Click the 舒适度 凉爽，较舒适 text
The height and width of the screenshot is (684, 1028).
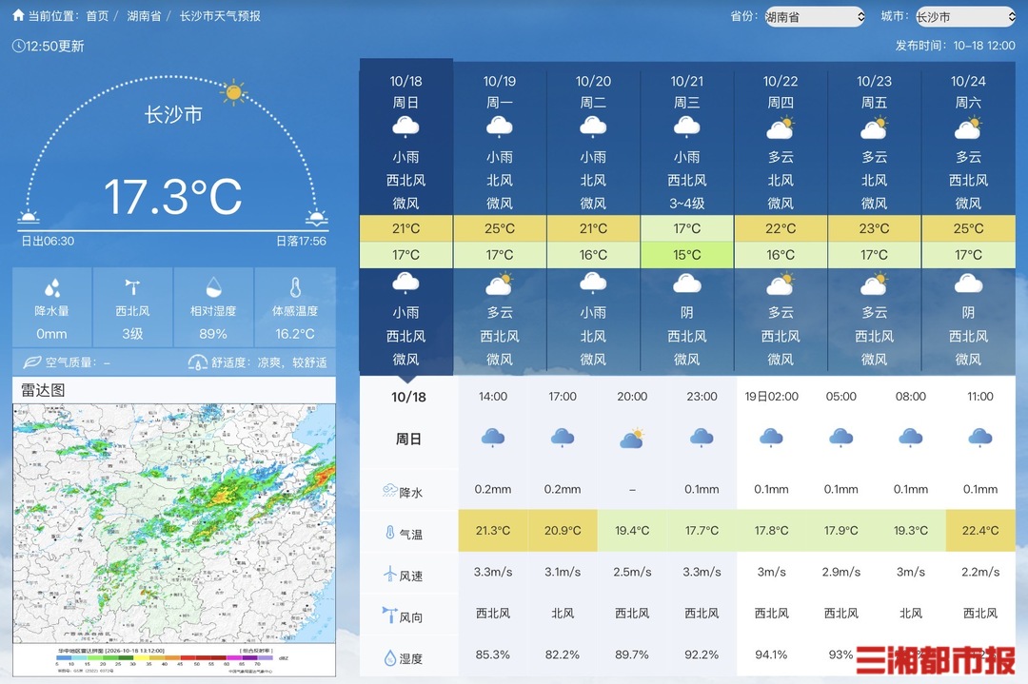click(268, 362)
